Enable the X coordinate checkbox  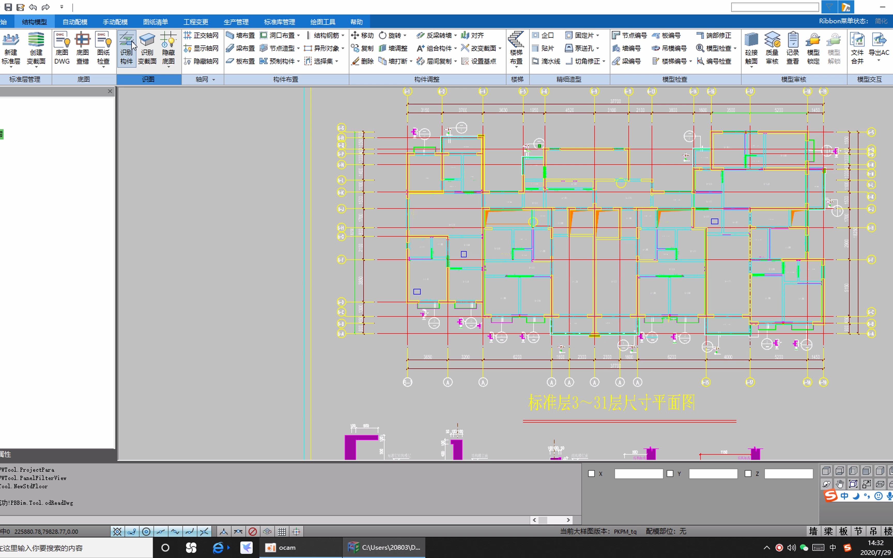coord(591,474)
